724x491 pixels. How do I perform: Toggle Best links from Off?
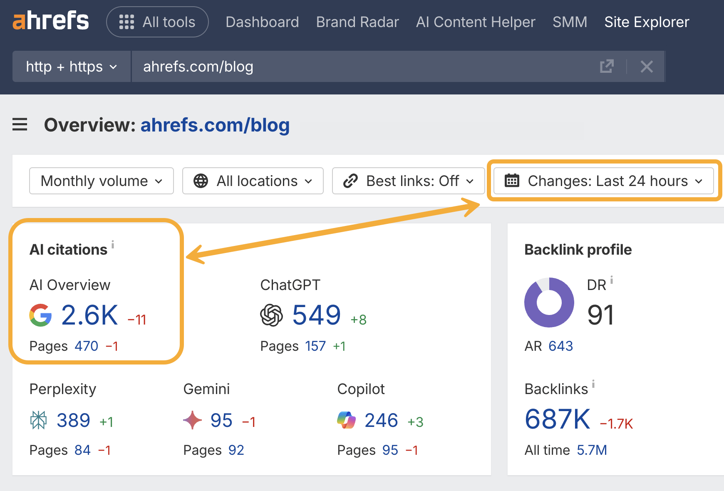coord(408,181)
